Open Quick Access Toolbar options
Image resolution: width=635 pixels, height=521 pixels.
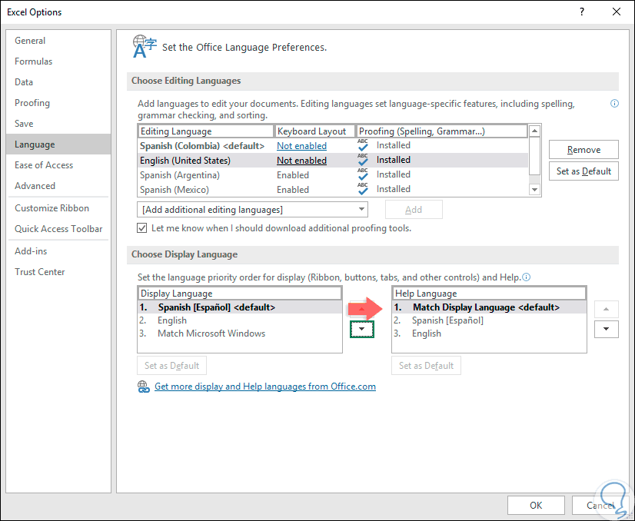(58, 229)
